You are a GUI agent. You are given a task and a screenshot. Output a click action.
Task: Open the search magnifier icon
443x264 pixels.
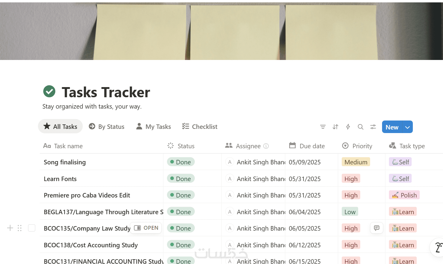click(x=361, y=127)
